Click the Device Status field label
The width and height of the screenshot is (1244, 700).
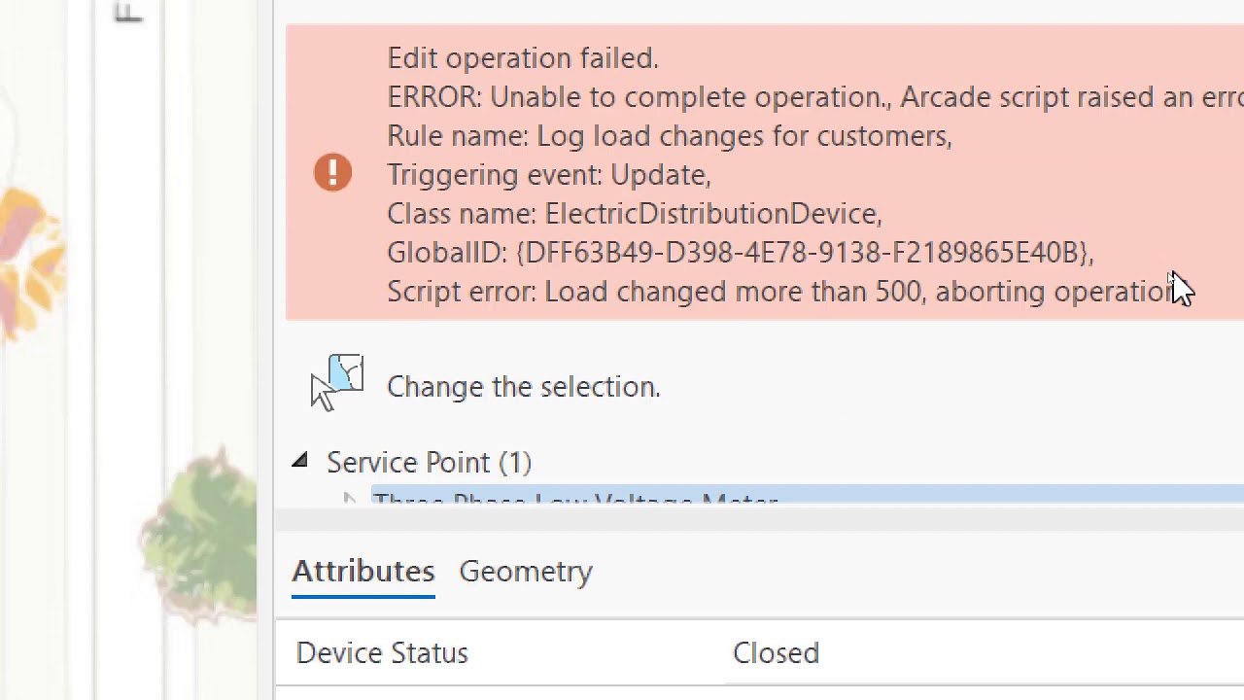(382, 652)
